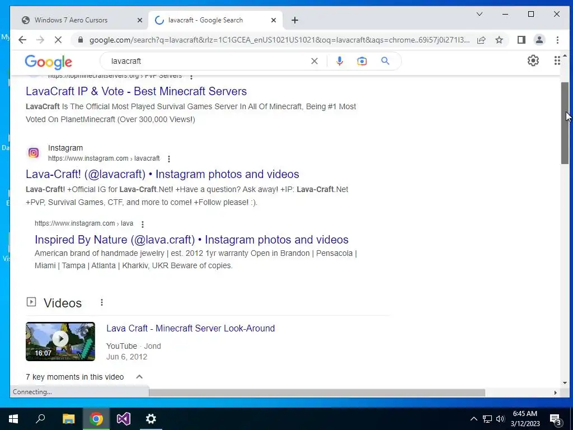The image size is (573, 430).
Task: Click the Google logo
Action: (x=49, y=62)
